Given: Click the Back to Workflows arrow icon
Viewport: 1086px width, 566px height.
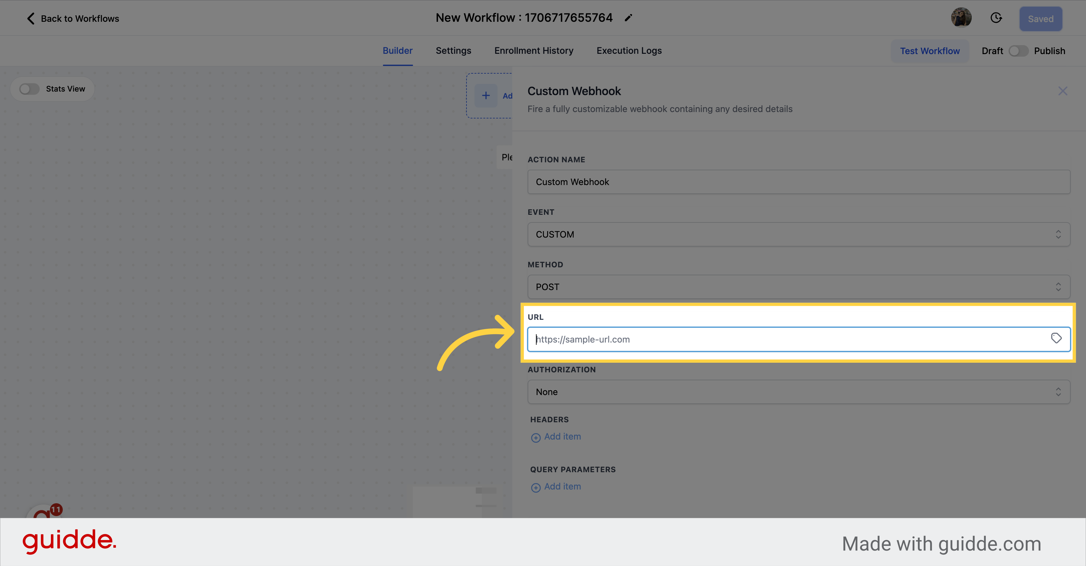Looking at the screenshot, I should [30, 18].
